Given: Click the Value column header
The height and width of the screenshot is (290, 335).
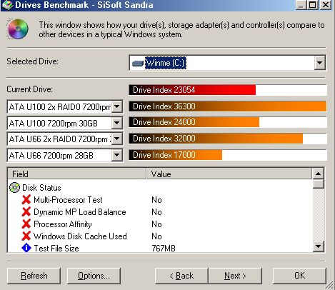Looking at the screenshot, I should [229, 174].
